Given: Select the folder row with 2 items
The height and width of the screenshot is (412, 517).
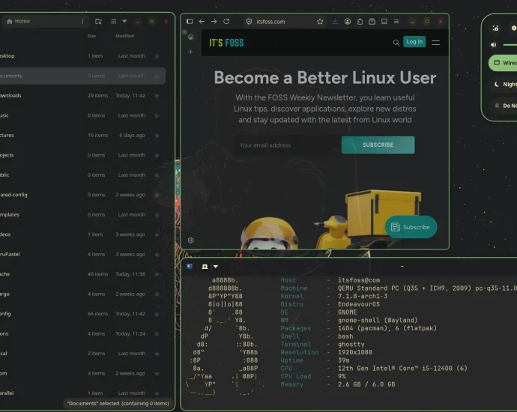Looking at the screenshot, I should point(82,354).
